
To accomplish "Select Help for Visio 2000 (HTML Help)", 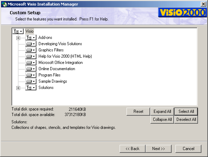I will tap(65, 56).
